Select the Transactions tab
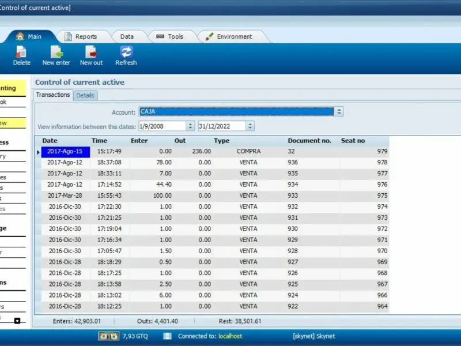Screen dimensions: 461x346 pyautogui.click(x=53, y=95)
